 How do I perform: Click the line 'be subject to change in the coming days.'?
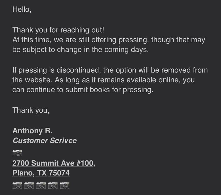pyautogui.click(x=80, y=49)
